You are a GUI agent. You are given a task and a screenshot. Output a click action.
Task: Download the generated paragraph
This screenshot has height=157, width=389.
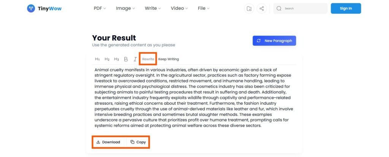coord(108,142)
